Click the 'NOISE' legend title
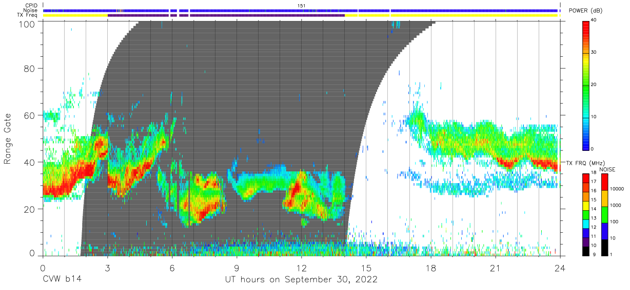The image size is (630, 290). pos(607,169)
